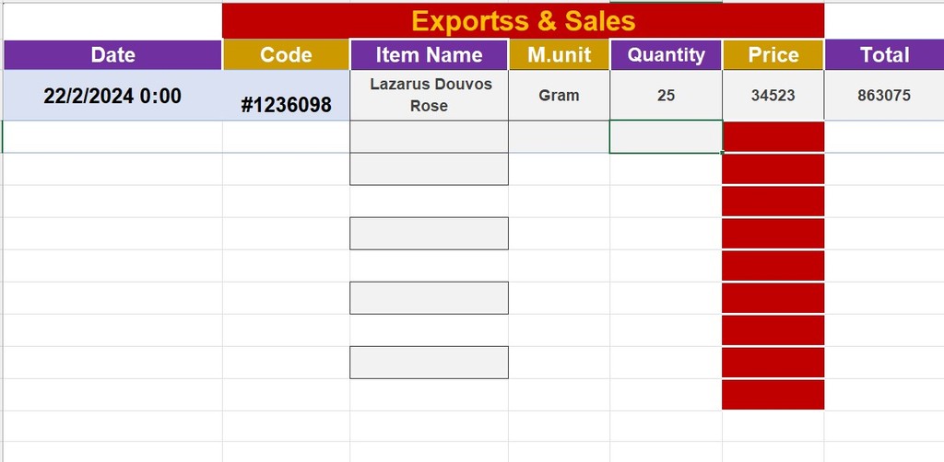Select the Date column header
944x462 pixels.
112,54
